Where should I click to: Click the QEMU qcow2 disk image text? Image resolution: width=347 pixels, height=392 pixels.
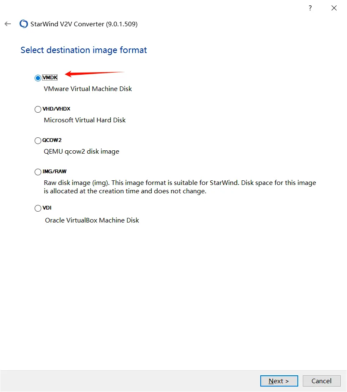pos(81,152)
